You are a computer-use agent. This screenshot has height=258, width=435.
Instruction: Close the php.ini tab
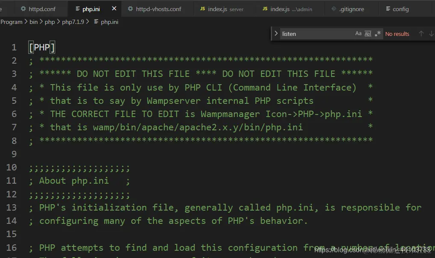click(114, 9)
